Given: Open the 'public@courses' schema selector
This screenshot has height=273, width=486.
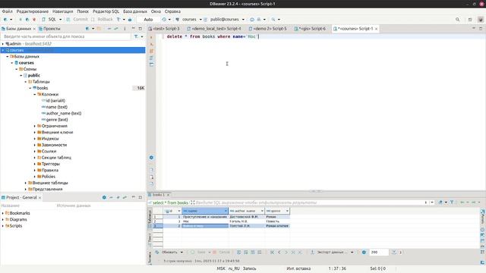Looking at the screenshot, I should click(225, 19).
